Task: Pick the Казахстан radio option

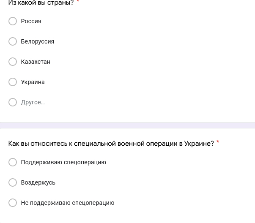Action: [x=13, y=62]
